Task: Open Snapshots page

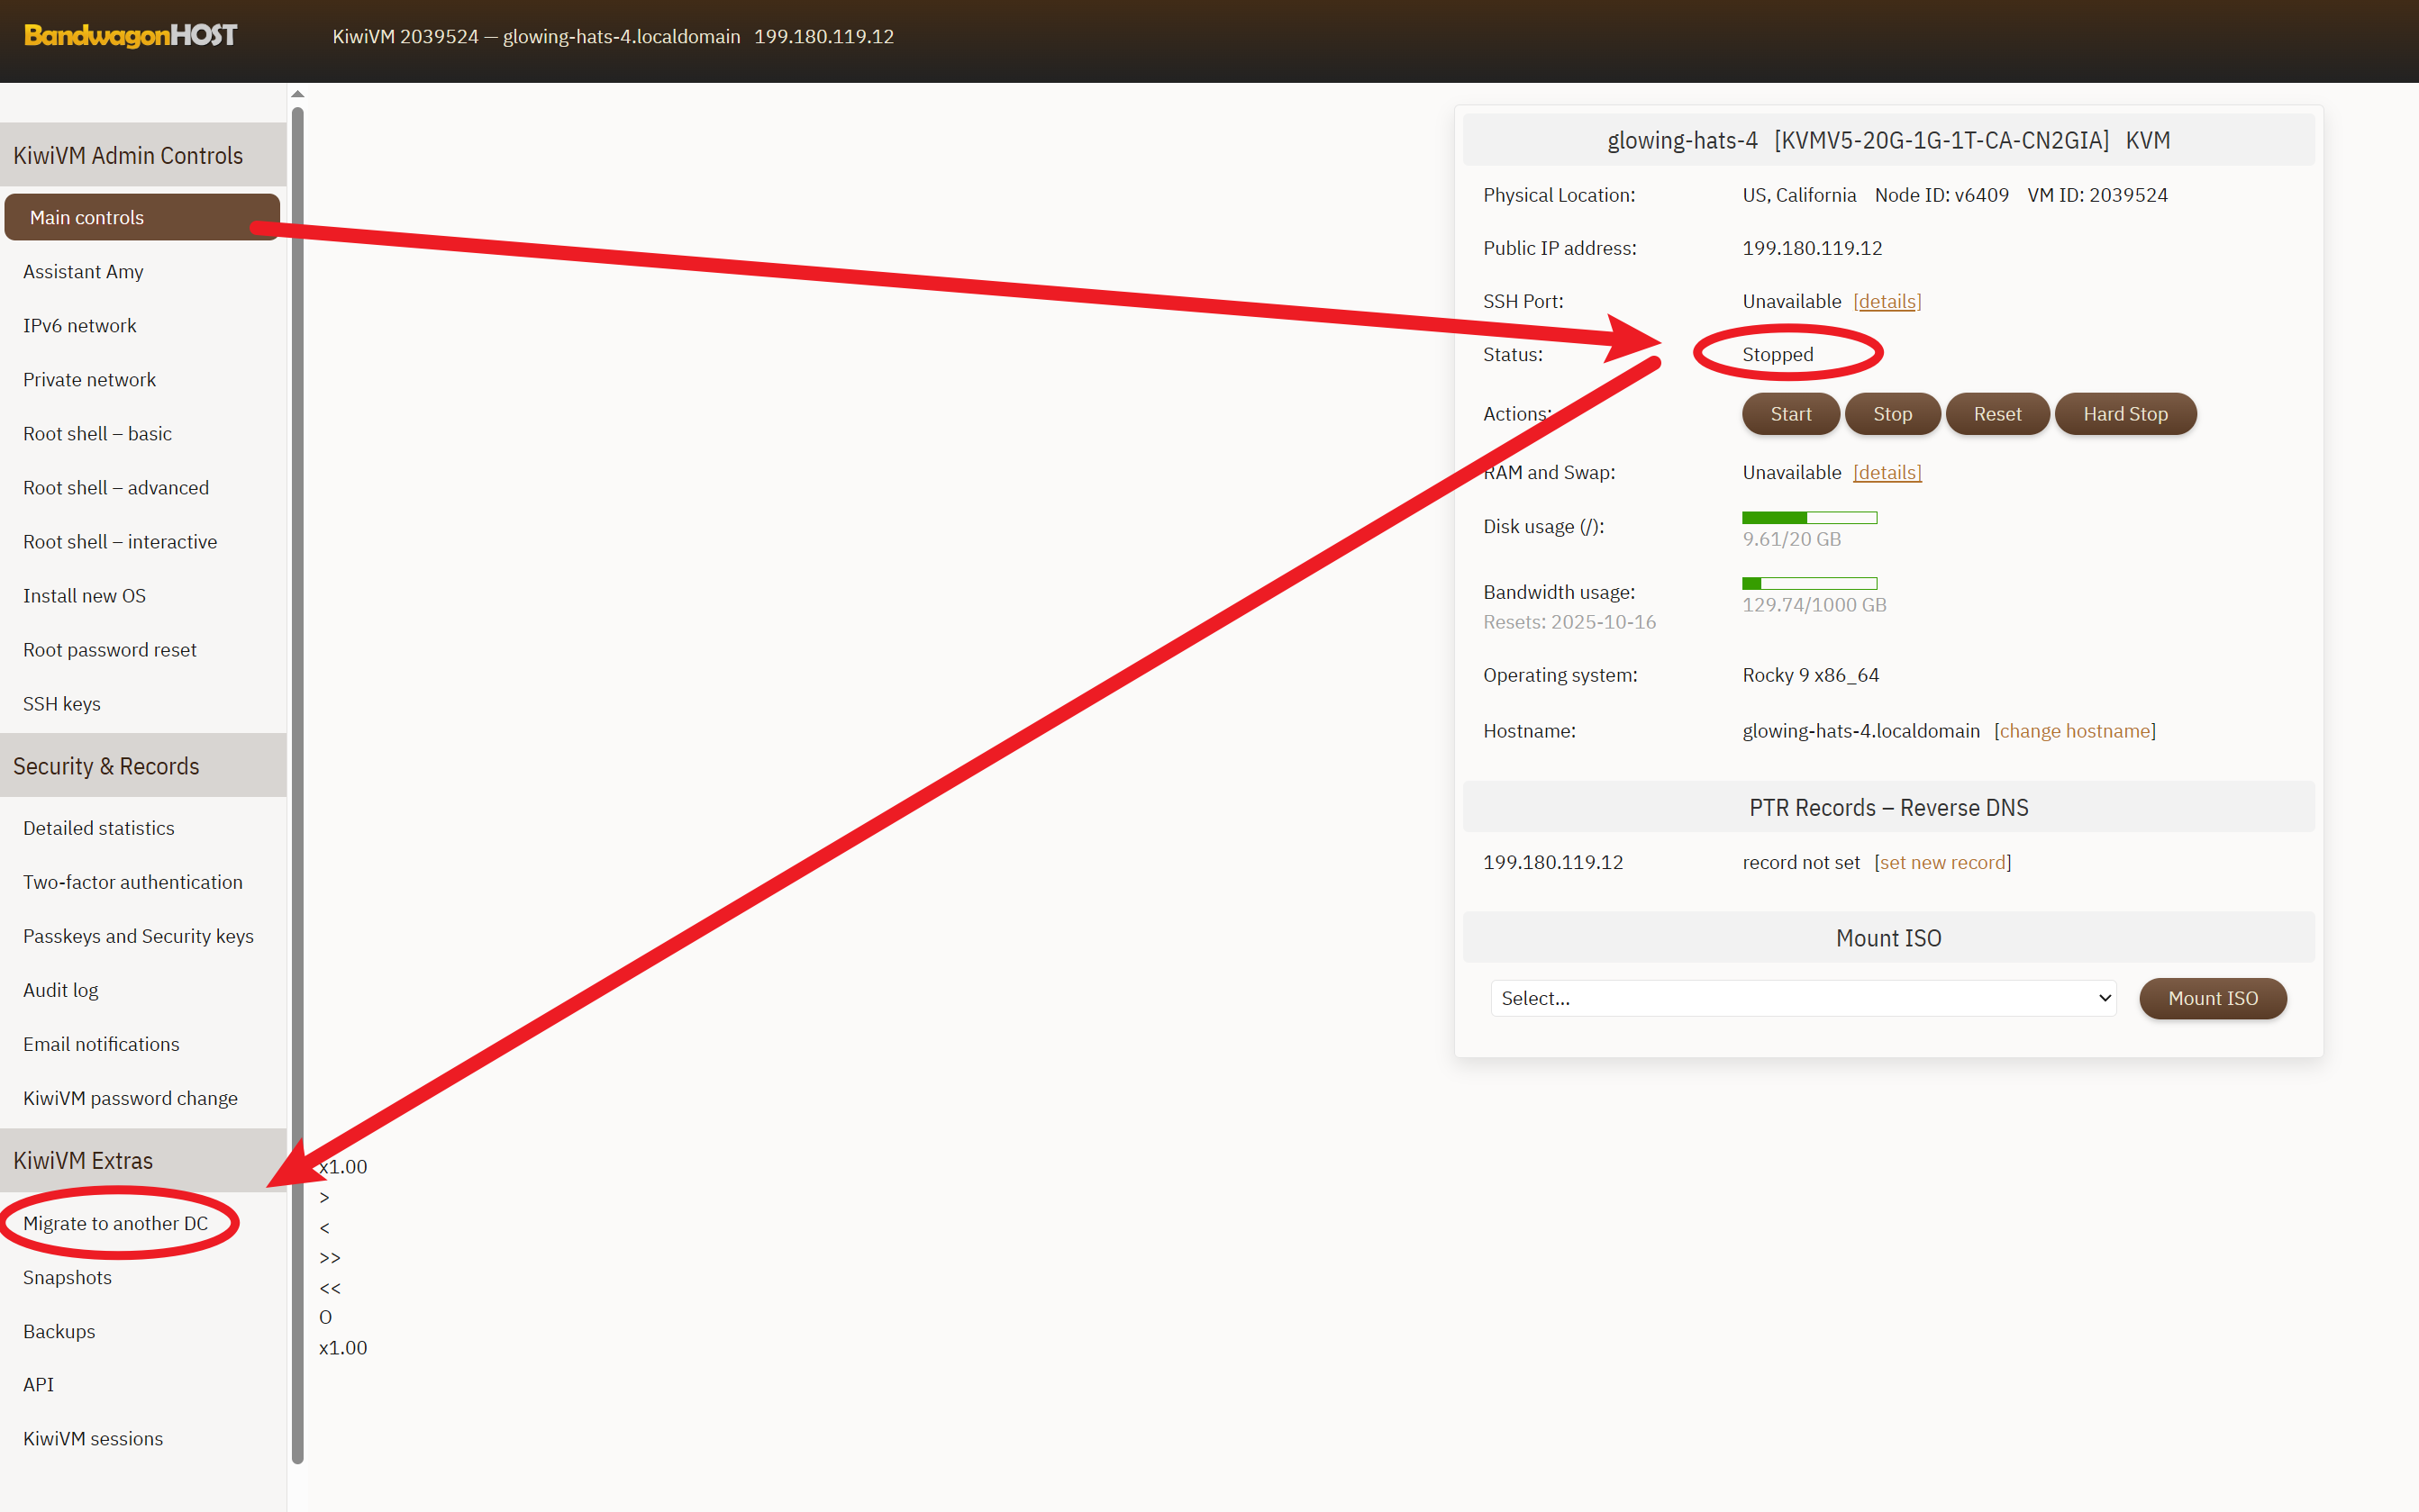Action: 67,1276
